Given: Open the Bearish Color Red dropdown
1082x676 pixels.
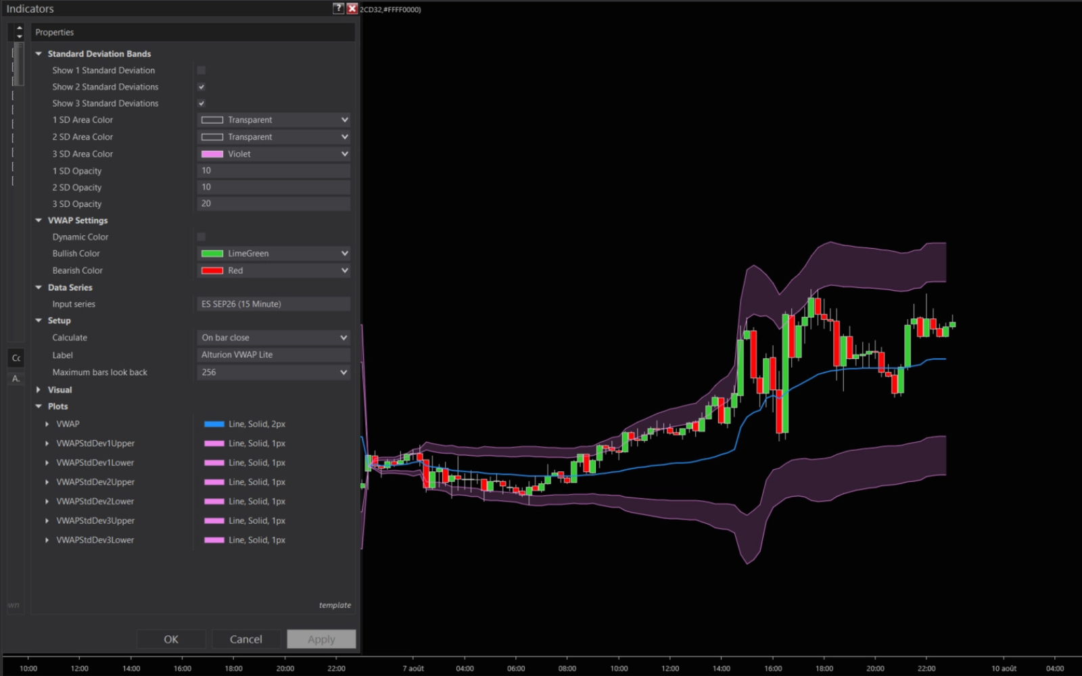Looking at the screenshot, I should [274, 270].
